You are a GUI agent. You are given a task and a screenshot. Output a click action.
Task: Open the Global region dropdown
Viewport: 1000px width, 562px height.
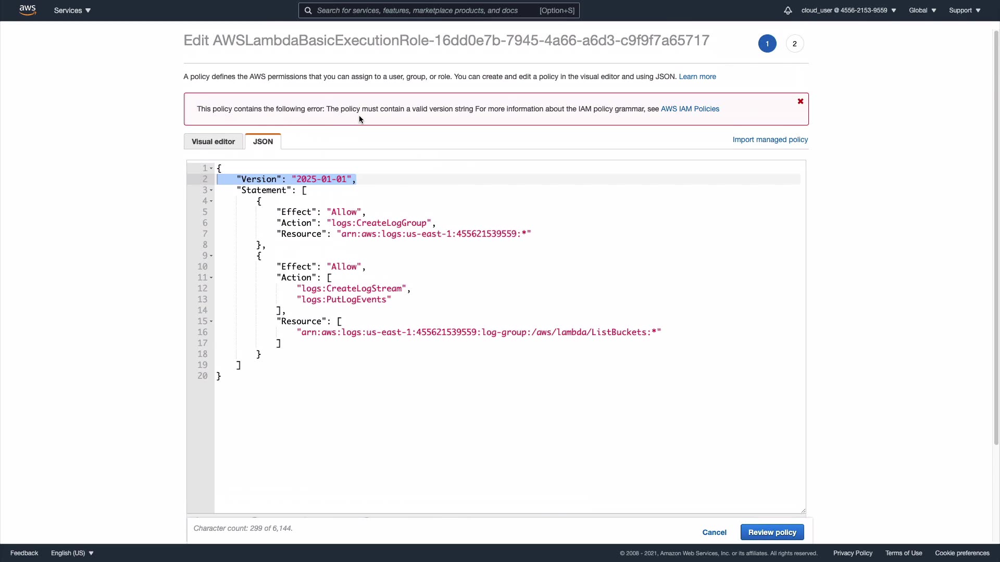coord(922,10)
